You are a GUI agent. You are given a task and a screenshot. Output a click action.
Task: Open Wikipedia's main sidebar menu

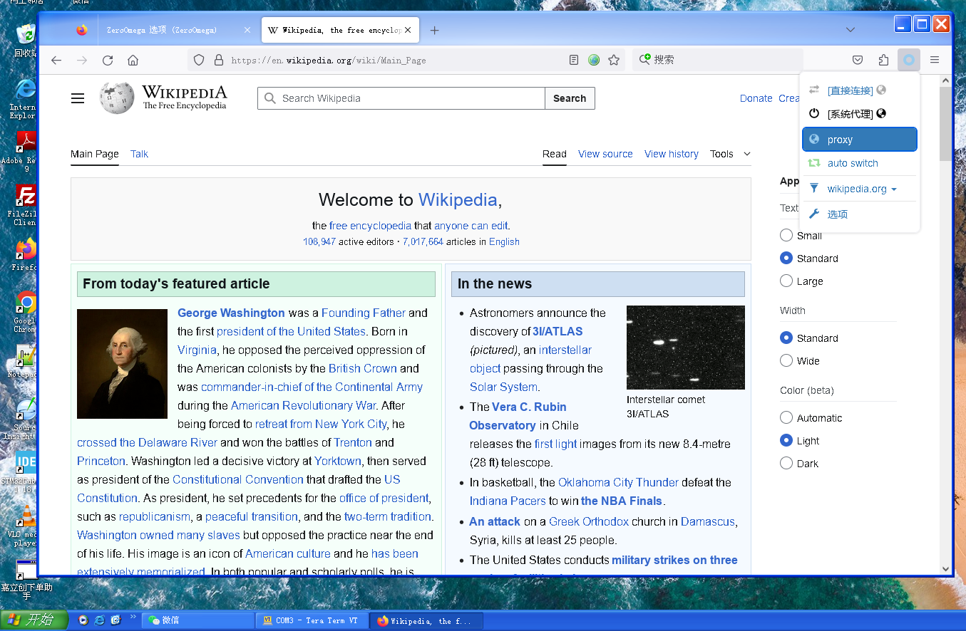point(78,98)
